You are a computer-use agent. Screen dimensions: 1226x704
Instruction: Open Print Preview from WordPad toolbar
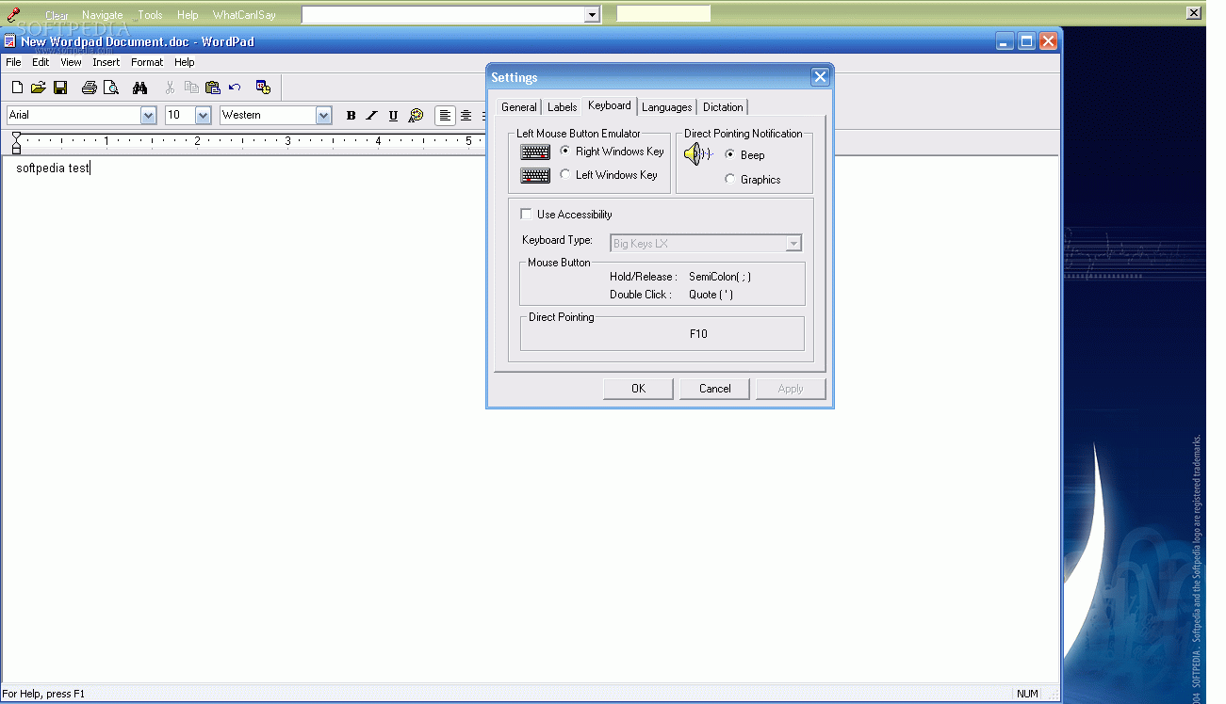point(111,88)
